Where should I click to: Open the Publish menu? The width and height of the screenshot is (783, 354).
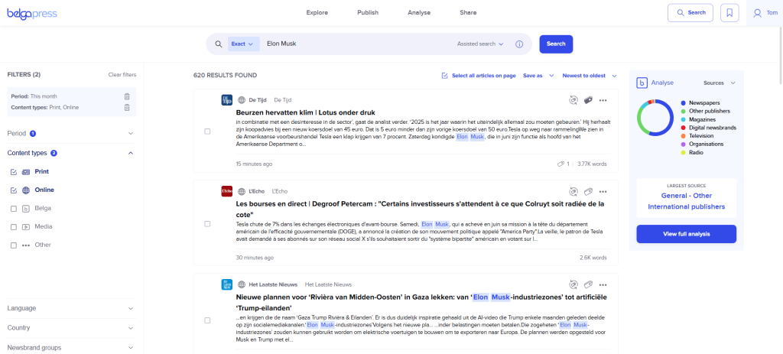tap(368, 12)
